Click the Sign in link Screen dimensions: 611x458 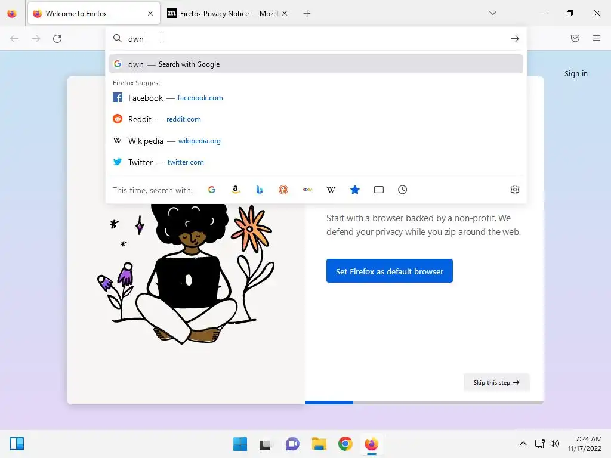[576, 73]
